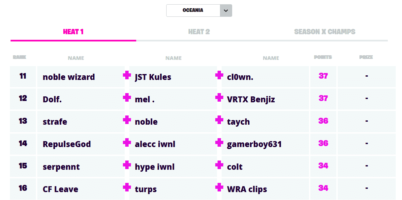Click the plus icon between turps and WRA clips
This screenshot has height=200, width=402.
[x=219, y=187]
